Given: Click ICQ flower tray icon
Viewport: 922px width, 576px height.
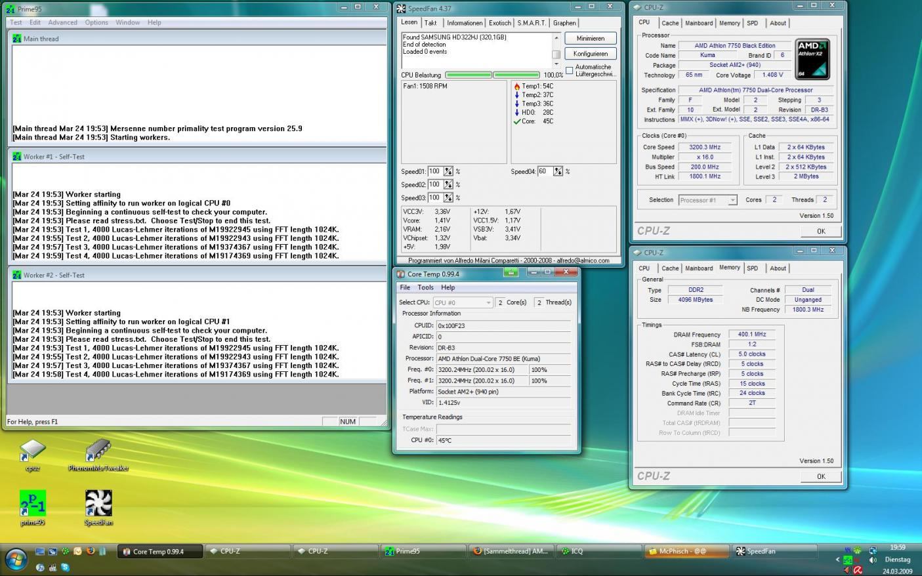Looking at the screenshot, I should (x=857, y=550).
